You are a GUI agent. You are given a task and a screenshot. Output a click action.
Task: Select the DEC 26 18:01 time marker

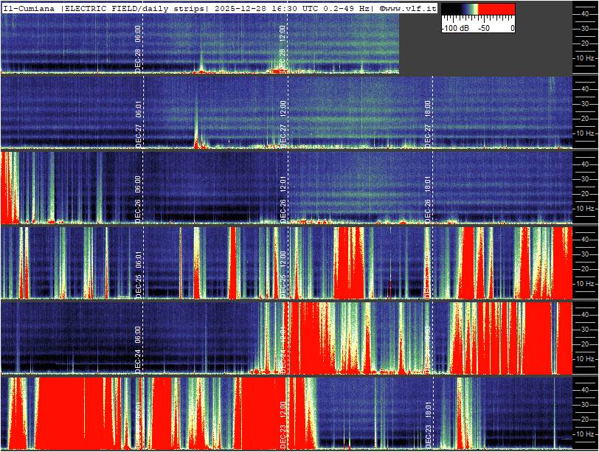point(428,199)
